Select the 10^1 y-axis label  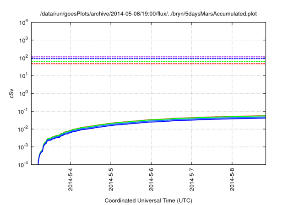[x=24, y=76]
